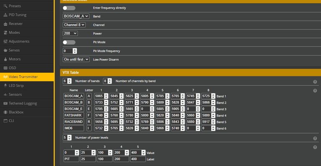Click the letter field containing A

[89, 96]
